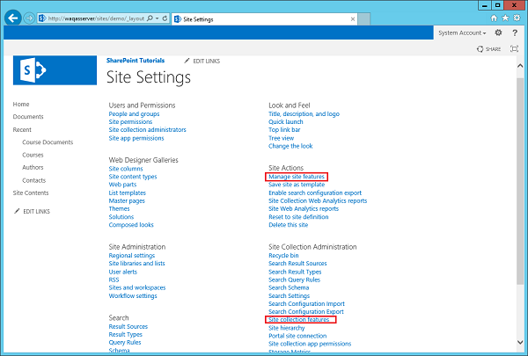Image resolution: width=528 pixels, height=356 pixels.
Task: Open the Manage site features link
Action: (x=297, y=177)
